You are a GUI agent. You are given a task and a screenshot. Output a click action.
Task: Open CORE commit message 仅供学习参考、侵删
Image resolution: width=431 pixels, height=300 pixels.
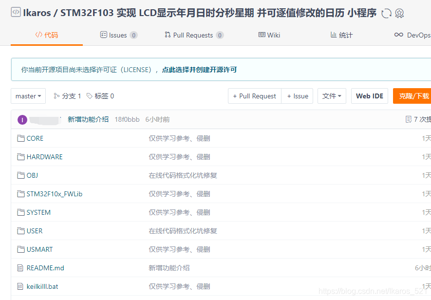click(x=179, y=138)
